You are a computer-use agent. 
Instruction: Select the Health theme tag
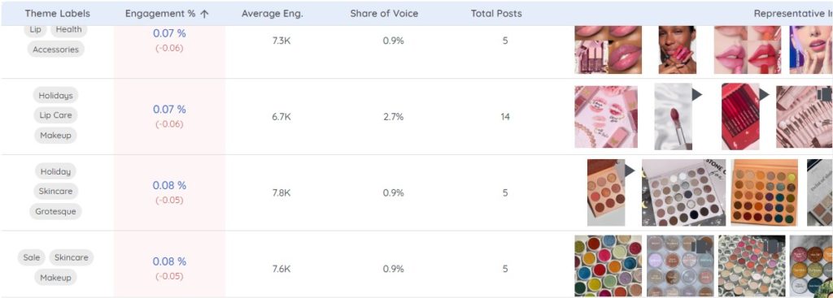pyautogui.click(x=68, y=30)
